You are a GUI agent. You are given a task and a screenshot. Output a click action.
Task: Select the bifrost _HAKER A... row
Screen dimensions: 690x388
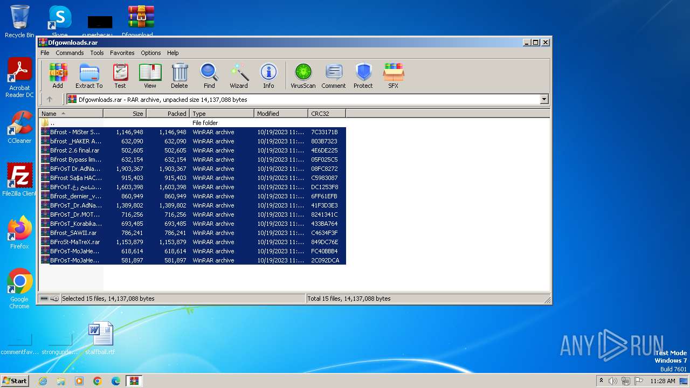tap(192, 141)
